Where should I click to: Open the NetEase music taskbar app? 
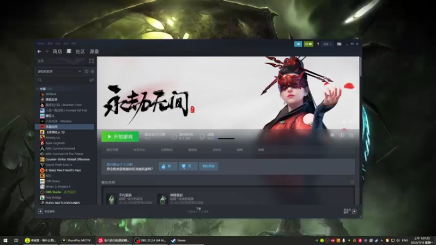[x=113, y=240]
